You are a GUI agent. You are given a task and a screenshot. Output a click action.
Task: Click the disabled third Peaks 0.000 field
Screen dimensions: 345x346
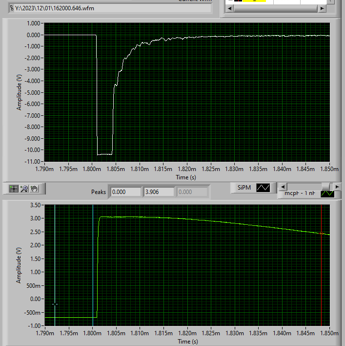192,192
